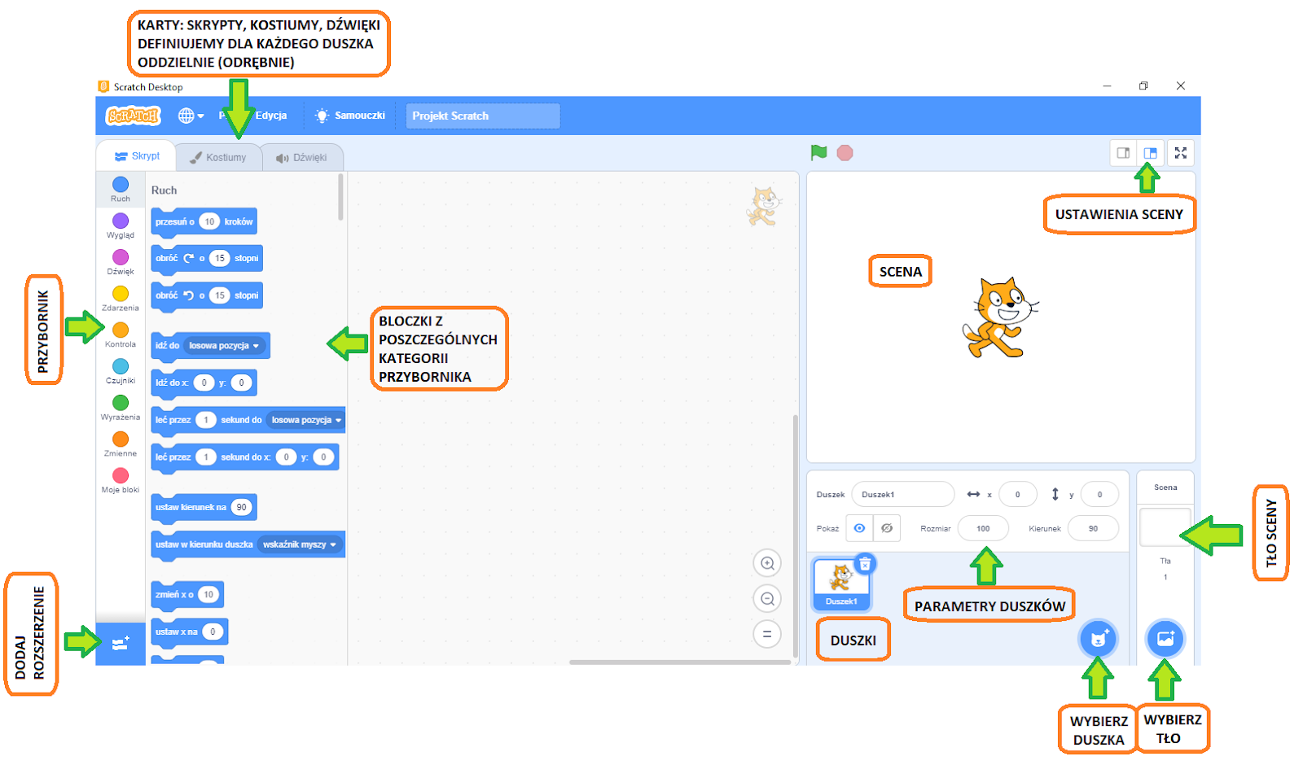Image resolution: width=1303 pixels, height=765 pixels.
Task: Open the choose-a-backdrop icon
Action: (x=1166, y=639)
